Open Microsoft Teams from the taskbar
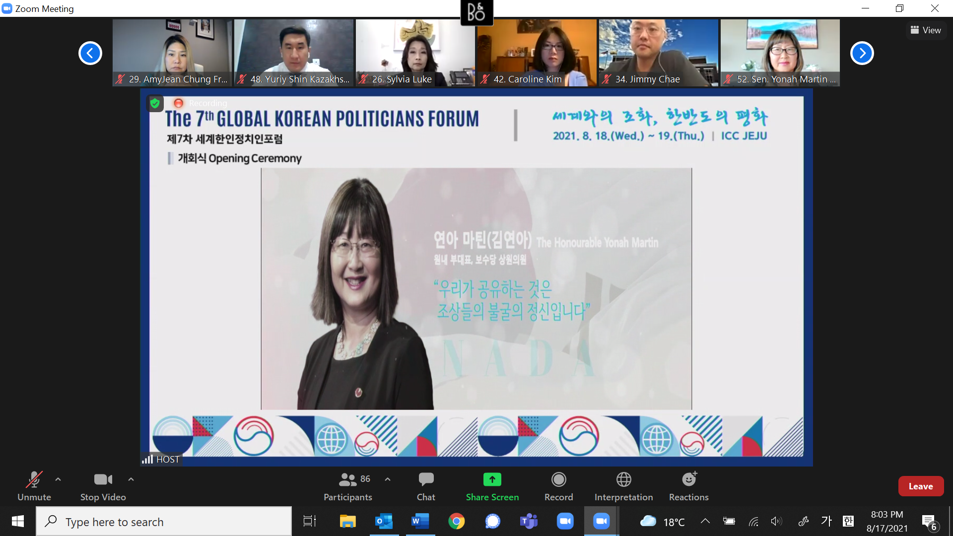 pos(529,521)
